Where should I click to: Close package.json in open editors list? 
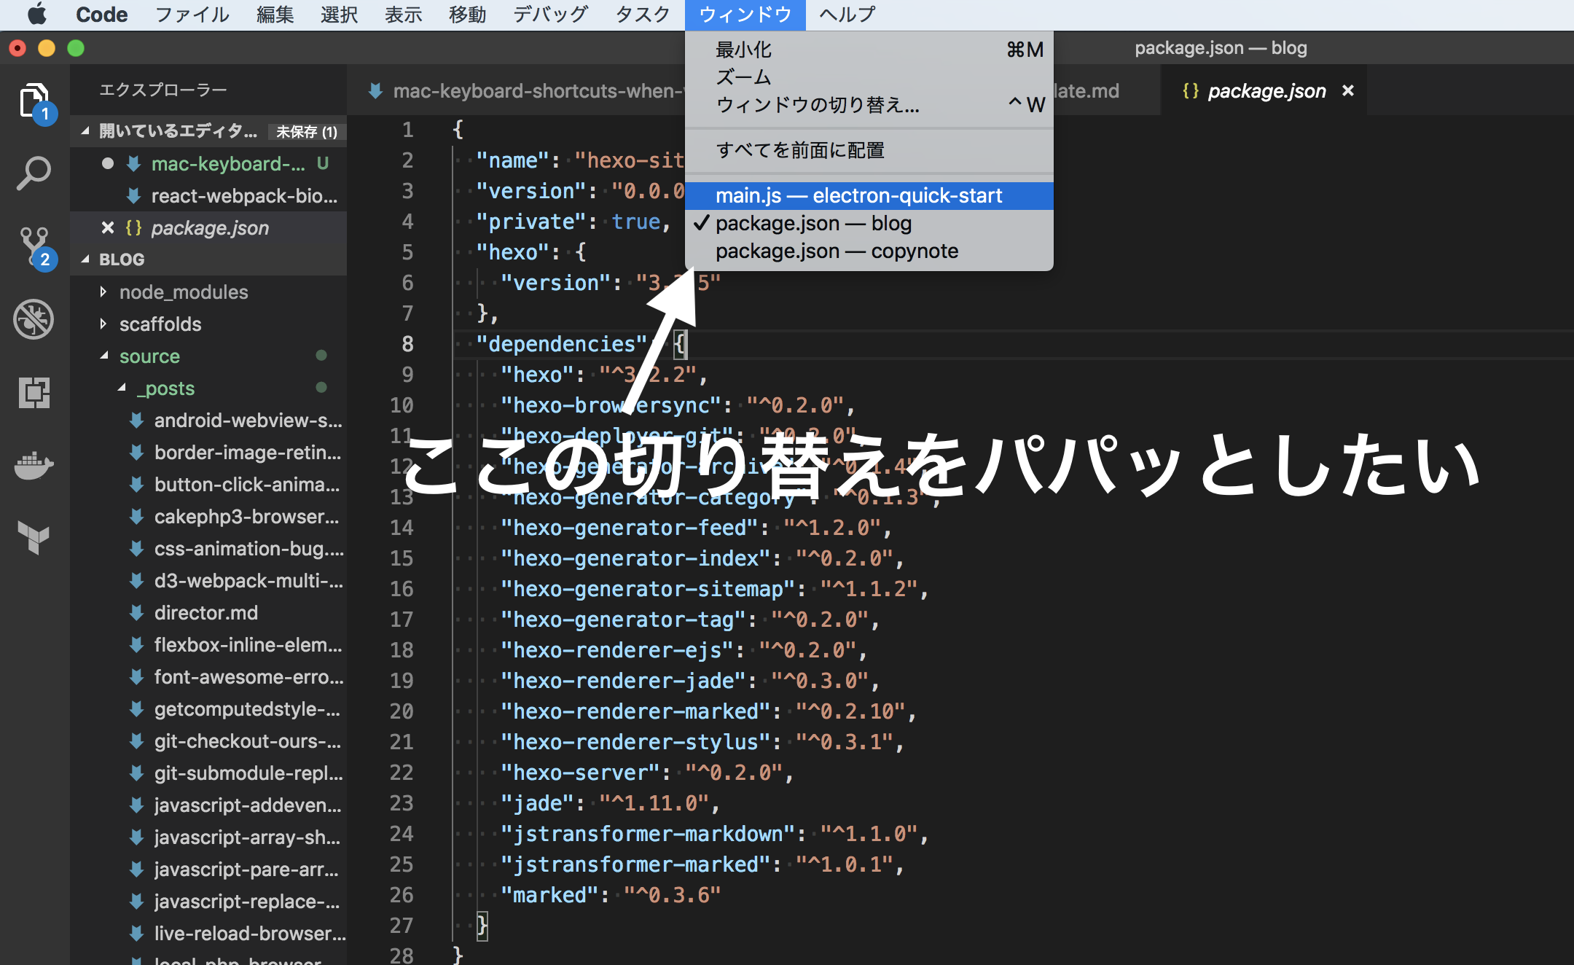pos(108,227)
